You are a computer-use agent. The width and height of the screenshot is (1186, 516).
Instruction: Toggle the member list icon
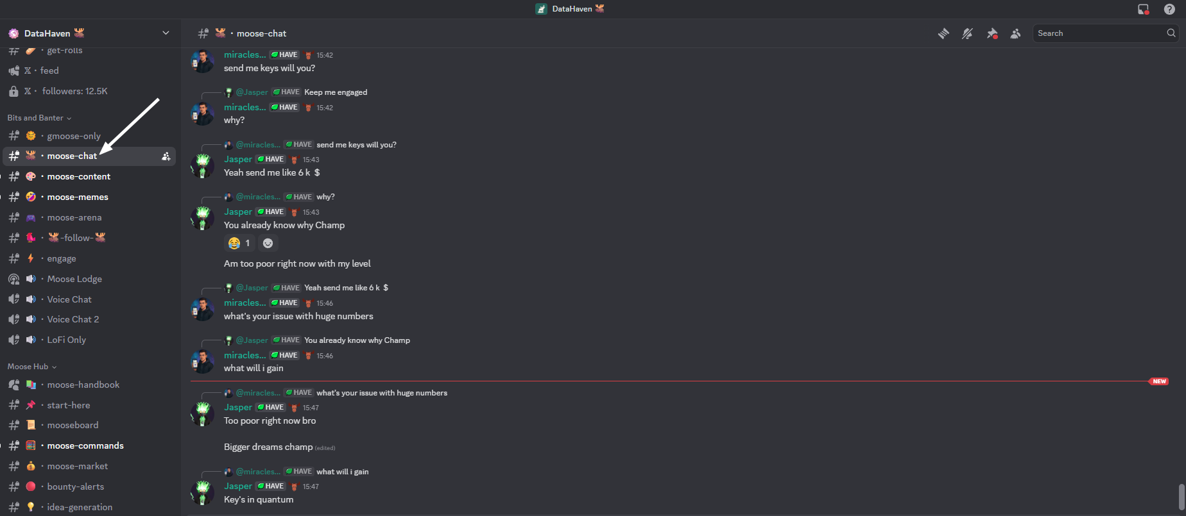(x=1015, y=33)
